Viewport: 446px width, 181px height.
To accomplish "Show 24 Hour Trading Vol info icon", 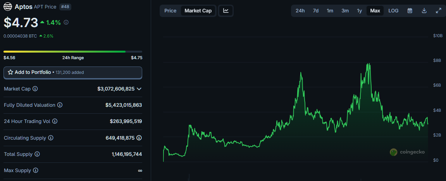I will 55,121.
